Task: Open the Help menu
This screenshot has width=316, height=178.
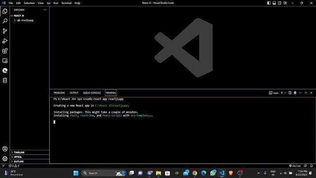Action: coord(78,3)
